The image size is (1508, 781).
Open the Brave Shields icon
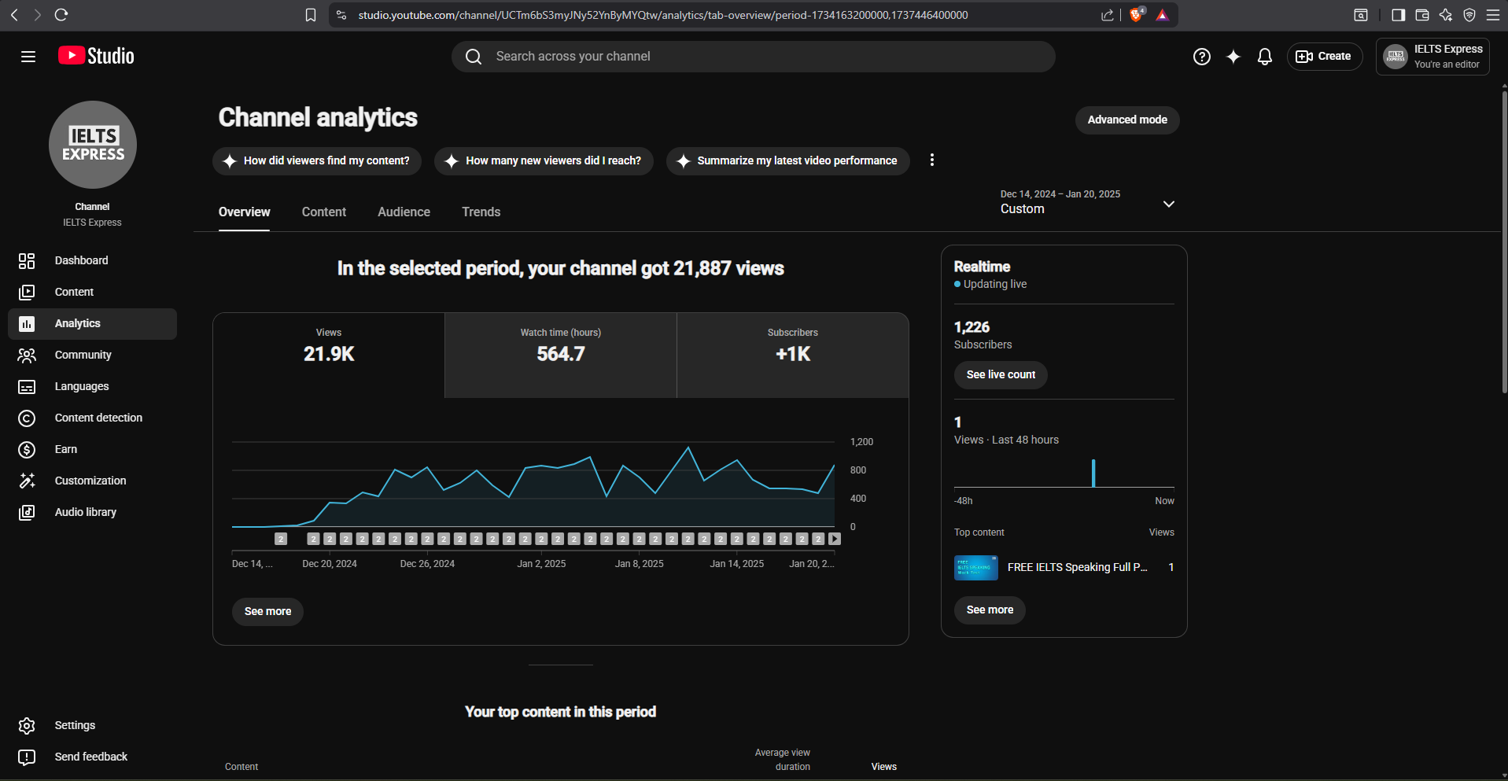click(1136, 15)
